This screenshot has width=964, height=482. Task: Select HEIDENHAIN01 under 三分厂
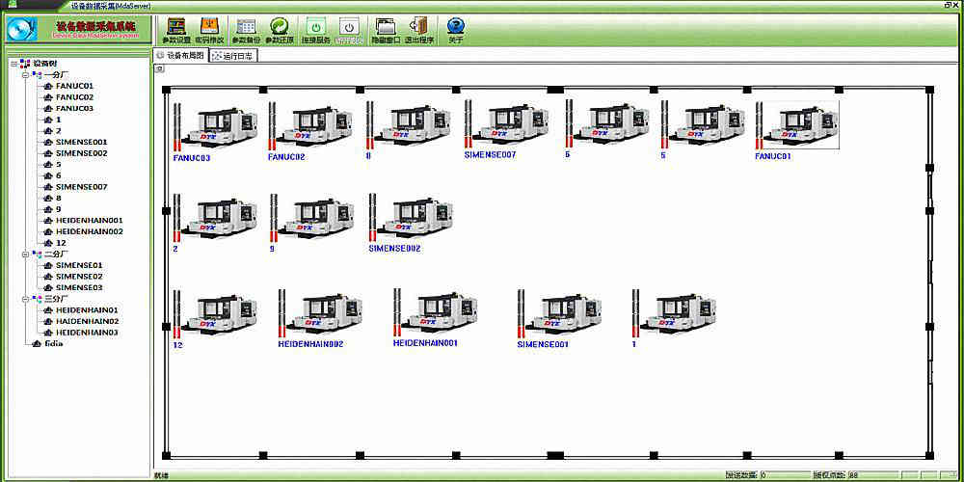(87, 309)
